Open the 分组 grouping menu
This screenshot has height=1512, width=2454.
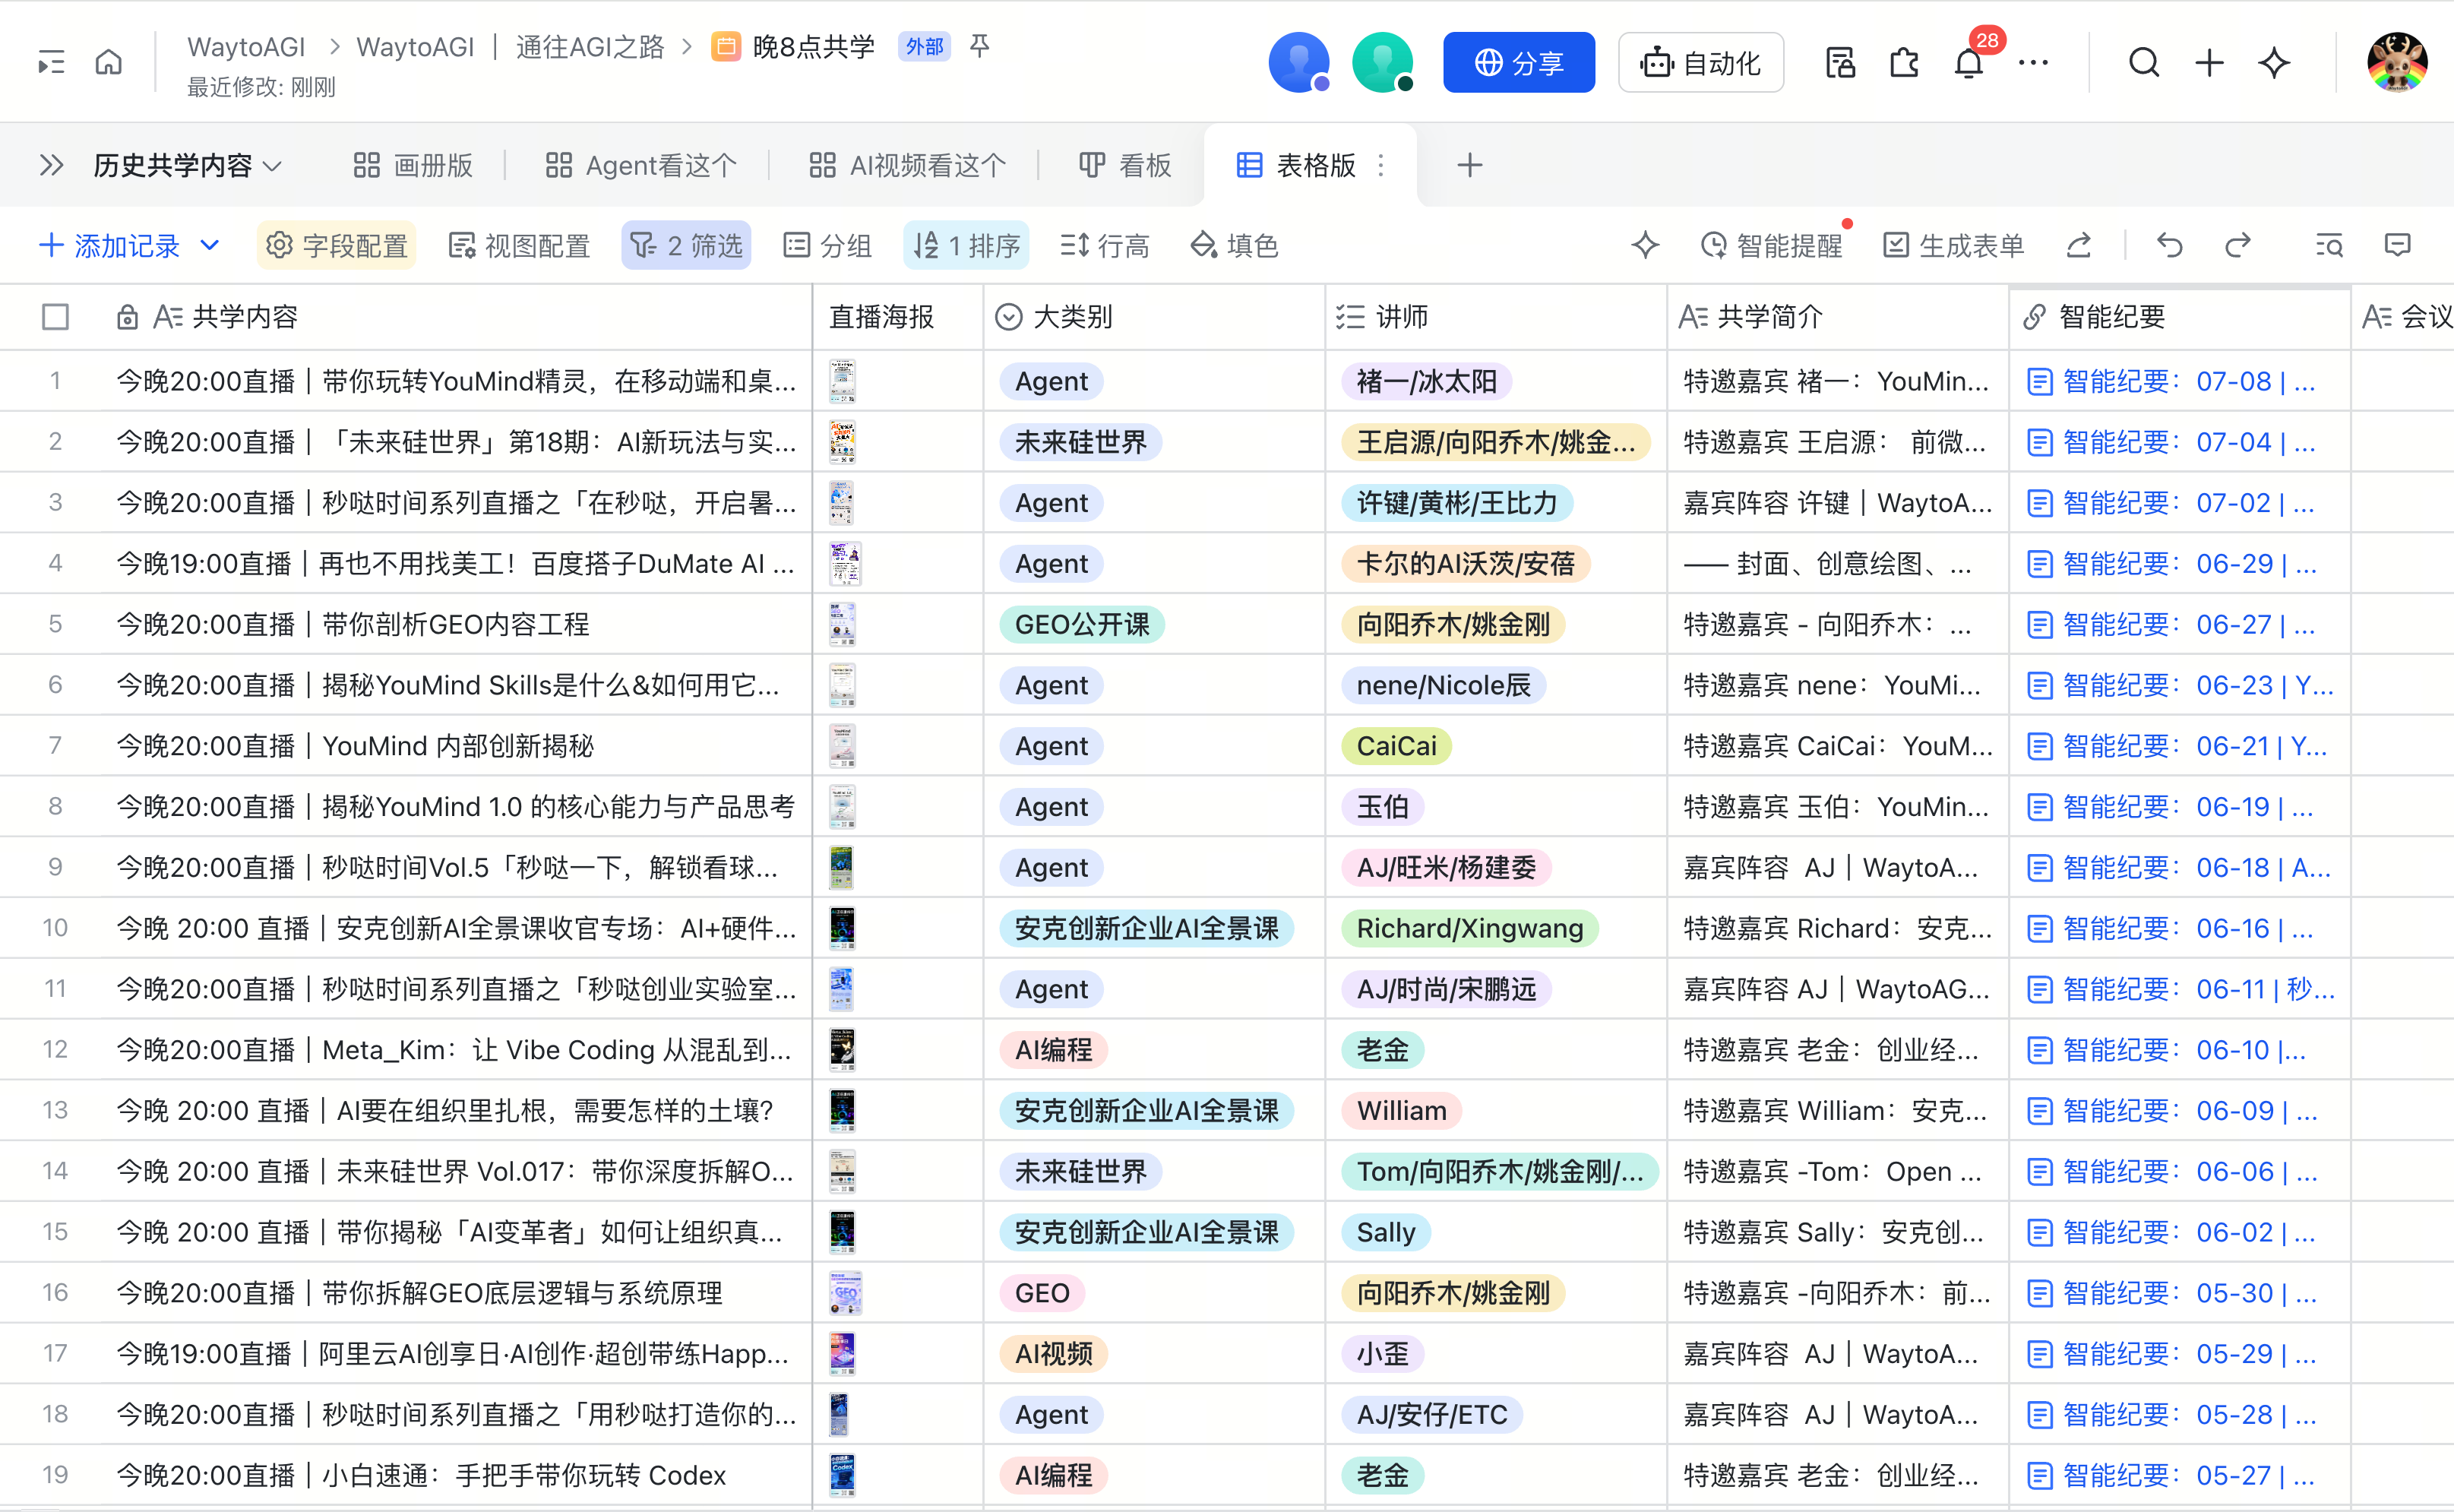827,245
